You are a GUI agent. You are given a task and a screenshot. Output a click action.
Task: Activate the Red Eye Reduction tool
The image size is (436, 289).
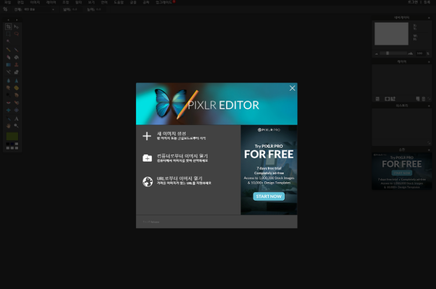click(x=8, y=103)
